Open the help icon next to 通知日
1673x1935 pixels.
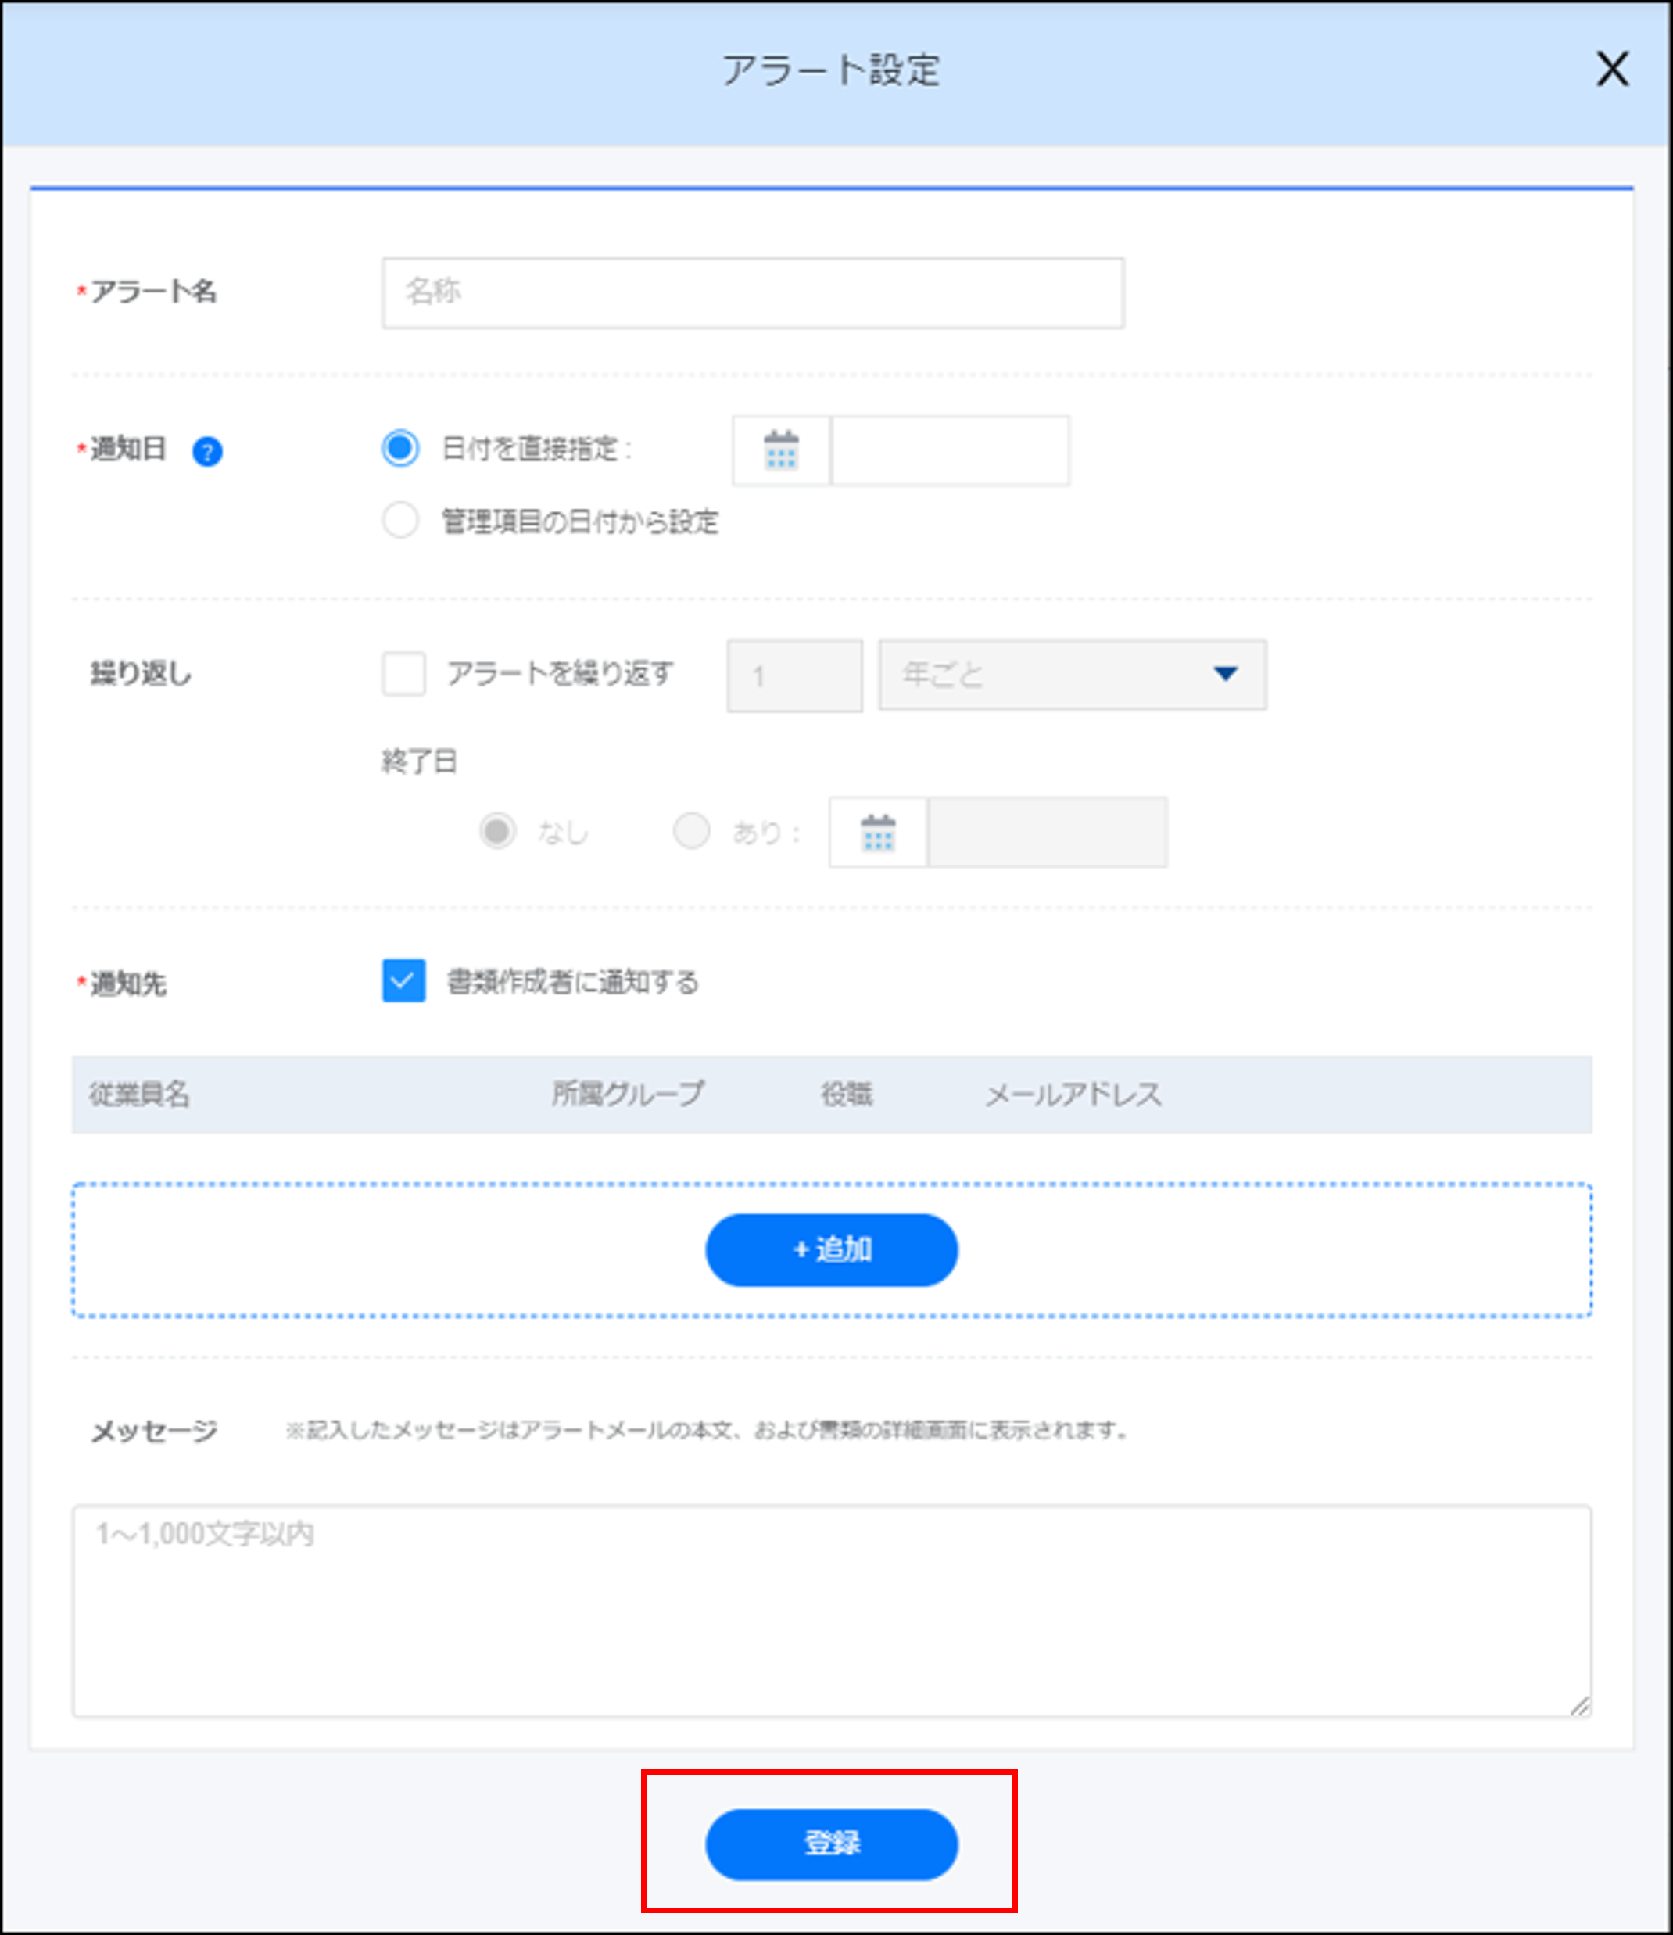tap(207, 452)
